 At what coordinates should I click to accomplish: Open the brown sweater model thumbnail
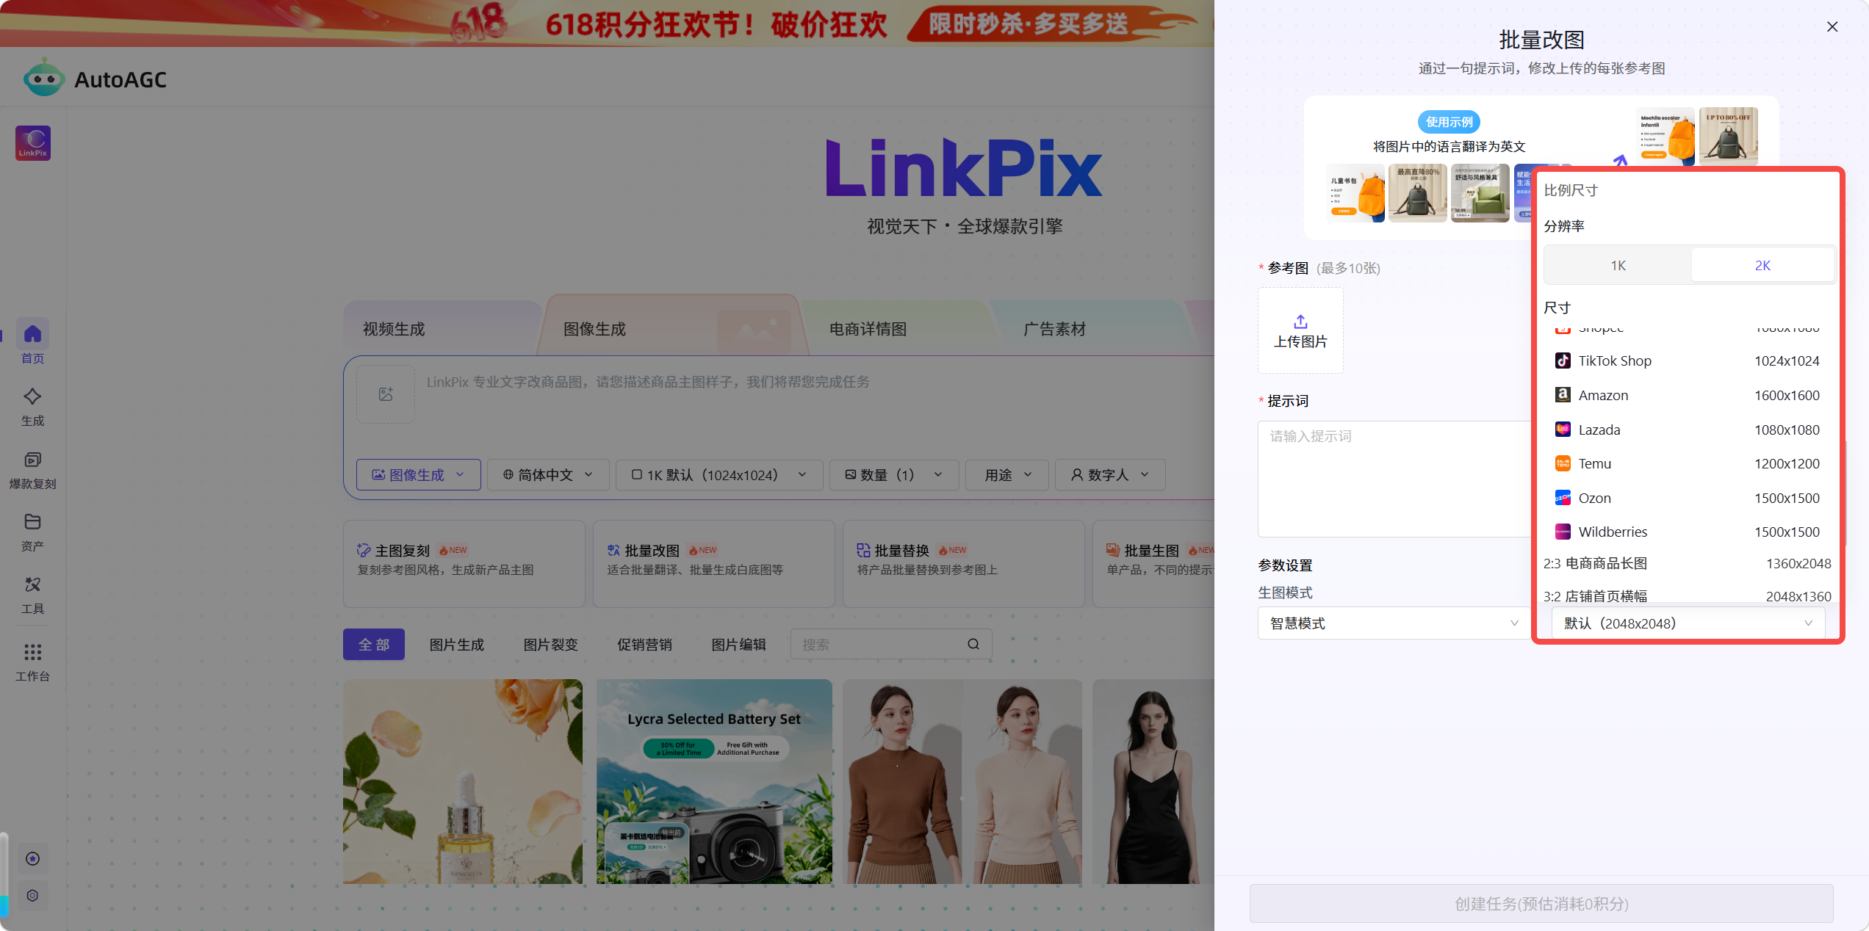pyautogui.click(x=962, y=781)
